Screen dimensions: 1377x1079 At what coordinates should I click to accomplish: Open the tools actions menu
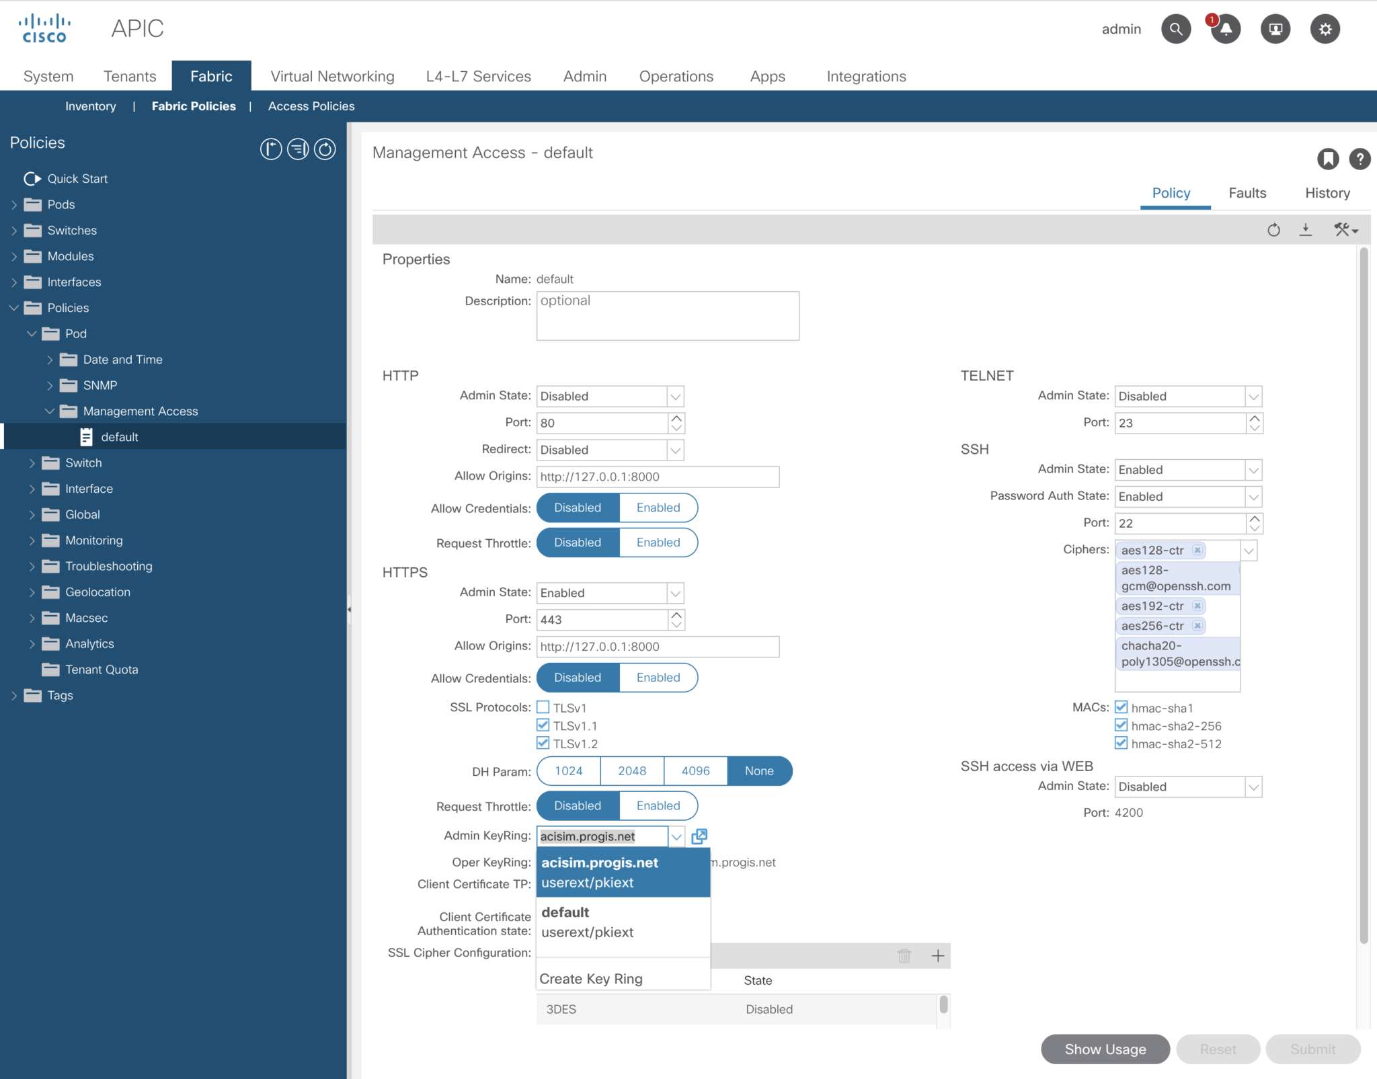point(1346,230)
